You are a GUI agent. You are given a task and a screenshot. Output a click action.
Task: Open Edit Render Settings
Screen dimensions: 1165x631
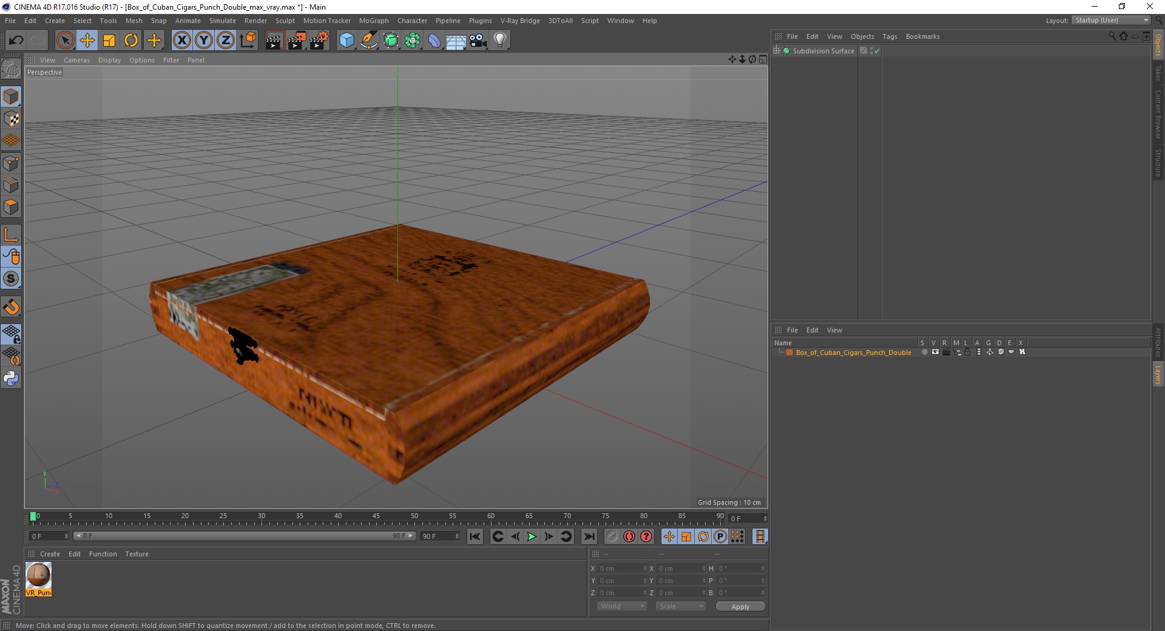point(319,41)
